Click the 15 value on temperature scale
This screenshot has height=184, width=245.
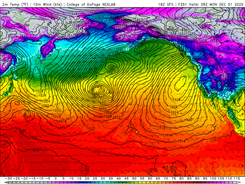[79, 178]
